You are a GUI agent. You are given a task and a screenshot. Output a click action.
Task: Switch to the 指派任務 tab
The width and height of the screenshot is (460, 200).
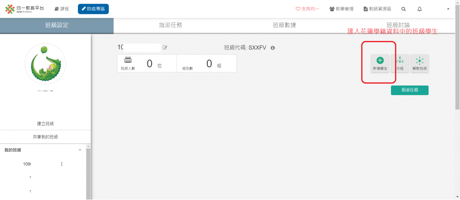170,25
